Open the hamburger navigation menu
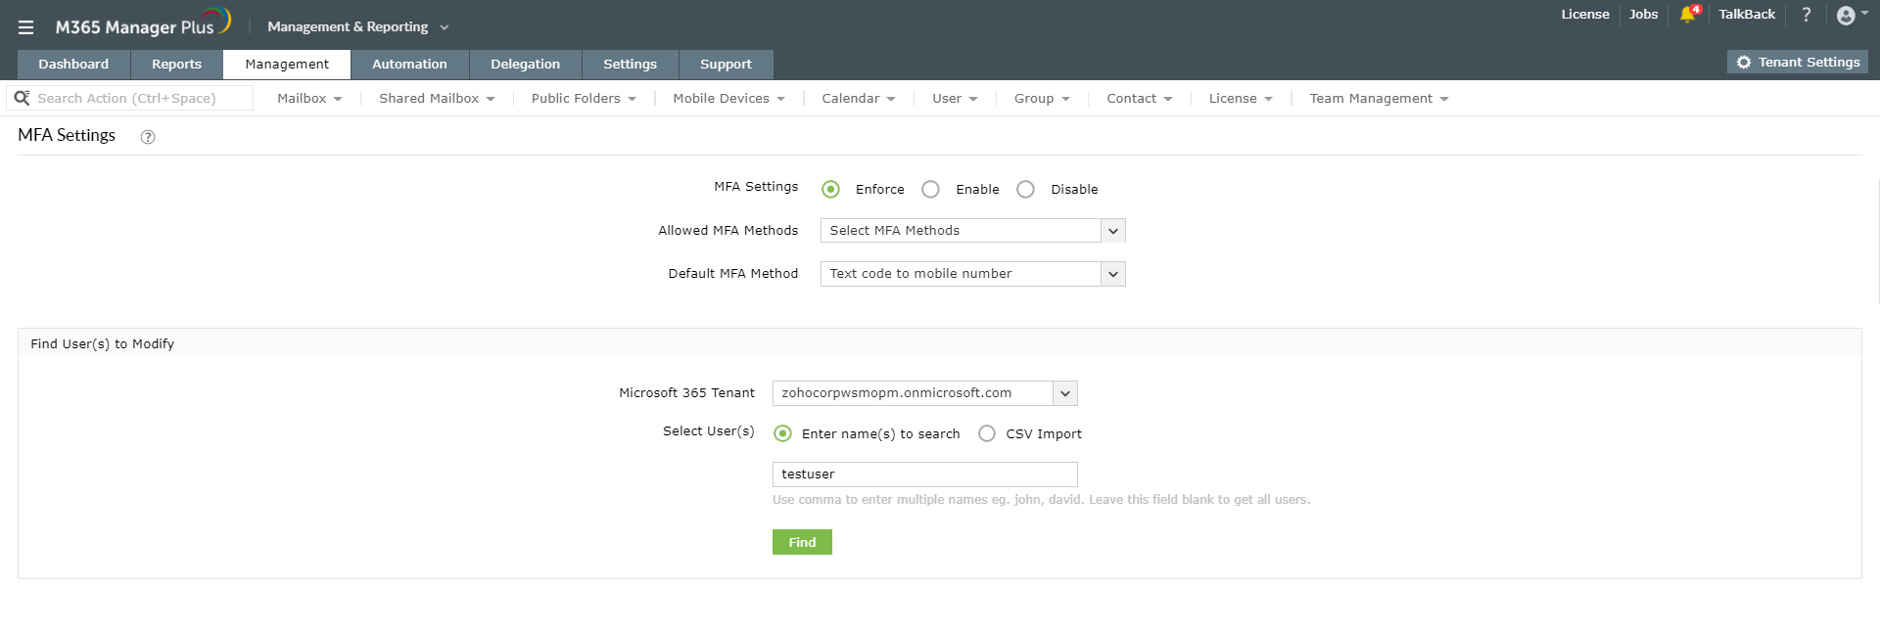This screenshot has width=1880, height=632. [26, 27]
